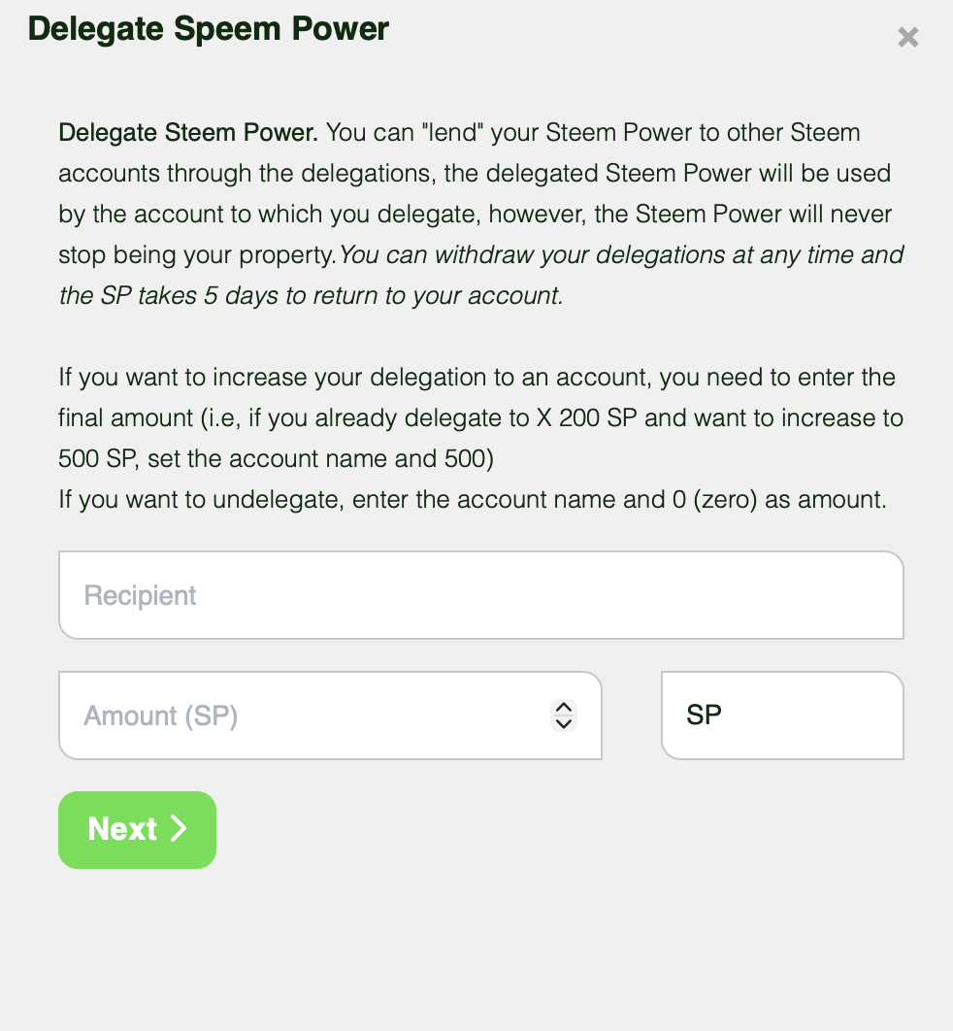
Task: Click the chevron arrow on the Next button
Action: [x=179, y=828]
